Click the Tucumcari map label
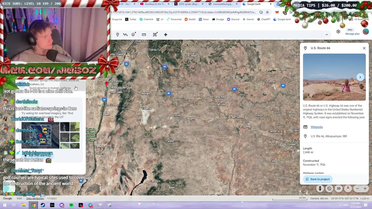The image size is (372, 209). [x=270, y=82]
